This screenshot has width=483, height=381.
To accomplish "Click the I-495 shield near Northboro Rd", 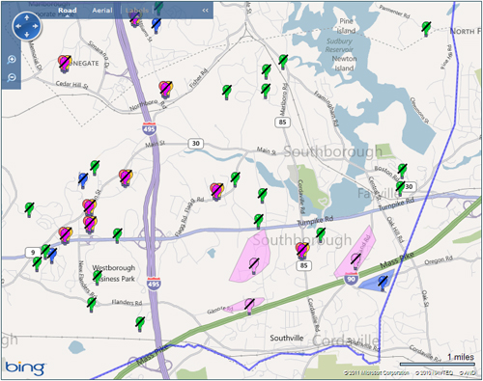I will coord(149,128).
